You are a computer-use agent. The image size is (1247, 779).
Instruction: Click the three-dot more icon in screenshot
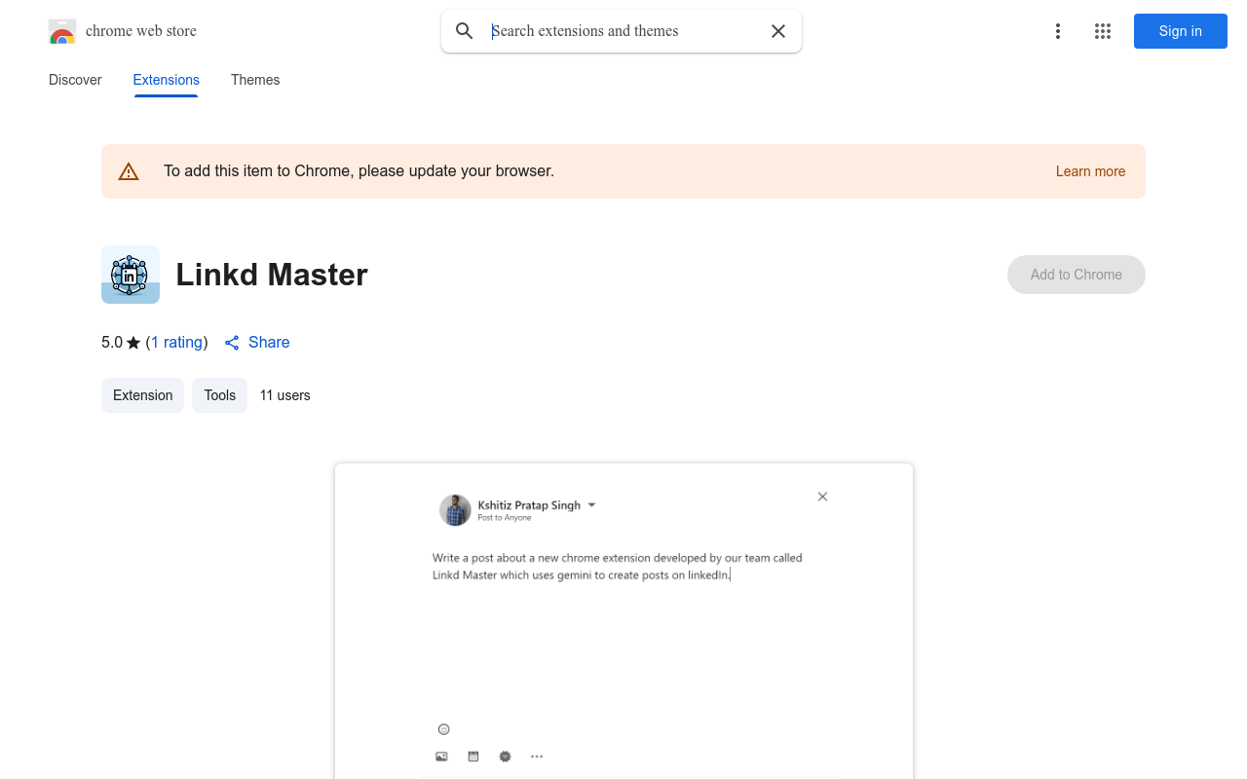537,757
